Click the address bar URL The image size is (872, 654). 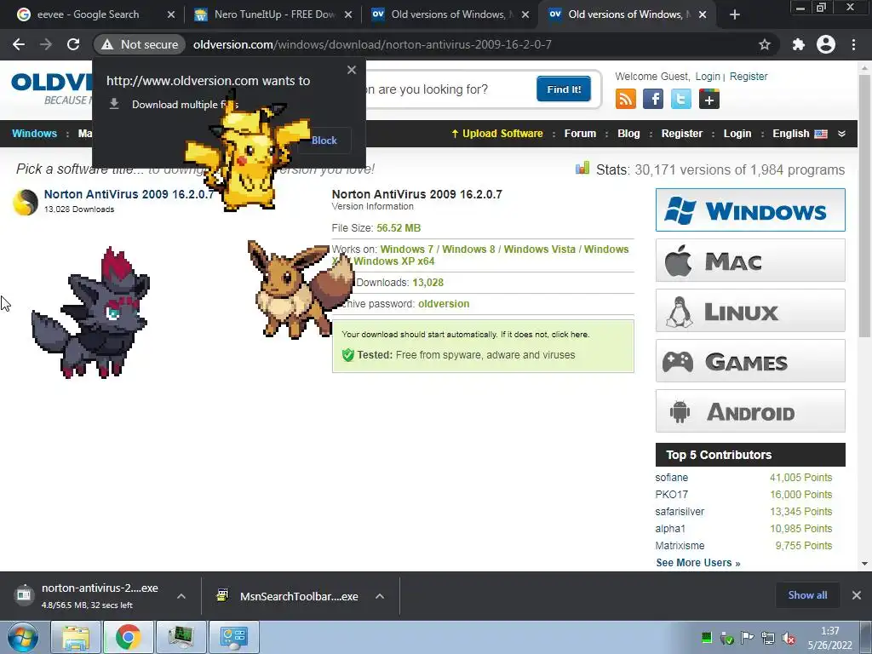point(372,44)
